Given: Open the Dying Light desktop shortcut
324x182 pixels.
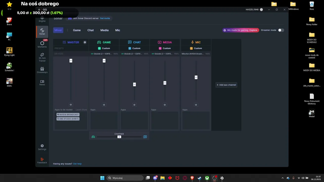Looking at the screenshot, I should click(9, 52).
